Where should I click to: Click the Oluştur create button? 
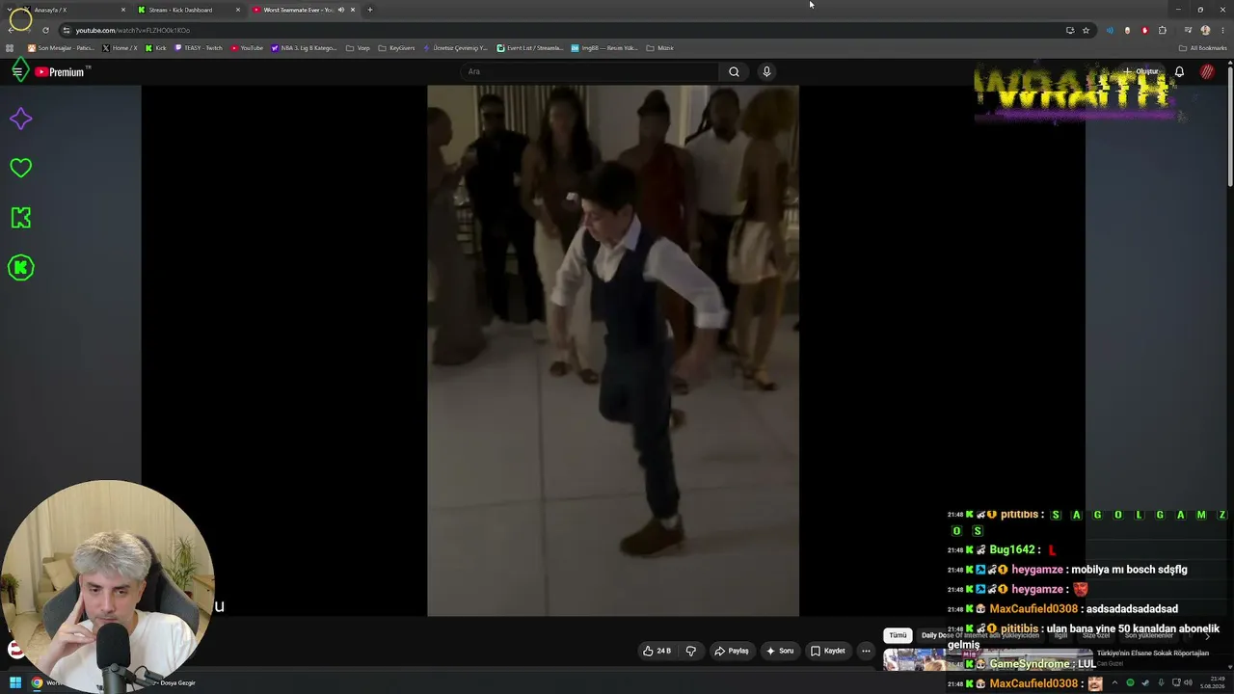pyautogui.click(x=1140, y=71)
